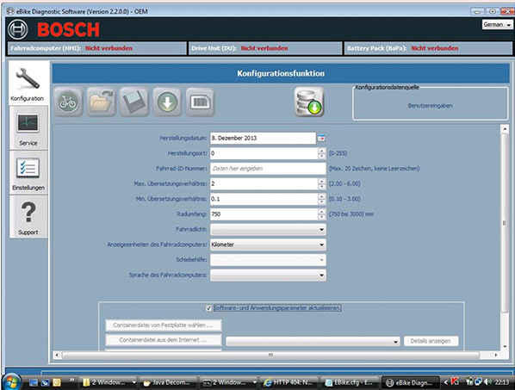Increase the Radumfang value with stepper

(x=321, y=212)
